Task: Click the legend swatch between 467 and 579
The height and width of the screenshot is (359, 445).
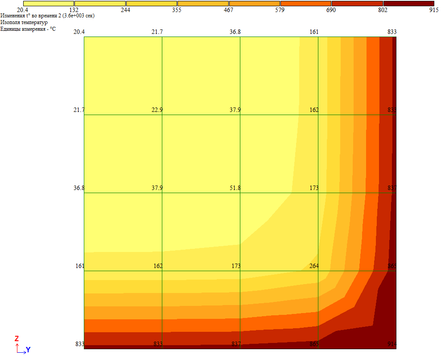Action: click(254, 3)
